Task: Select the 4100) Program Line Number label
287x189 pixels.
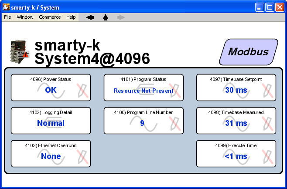Action: pyautogui.click(x=143, y=112)
